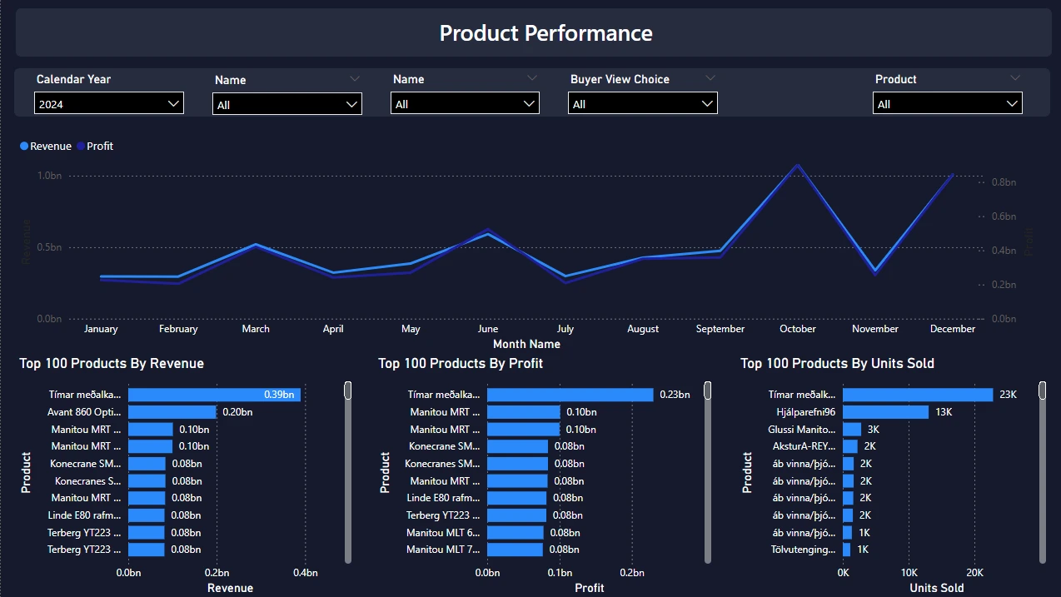Image resolution: width=1061 pixels, height=597 pixels.
Task: Click the chevron icon beside Buyer View Choice
Action: 710,77
